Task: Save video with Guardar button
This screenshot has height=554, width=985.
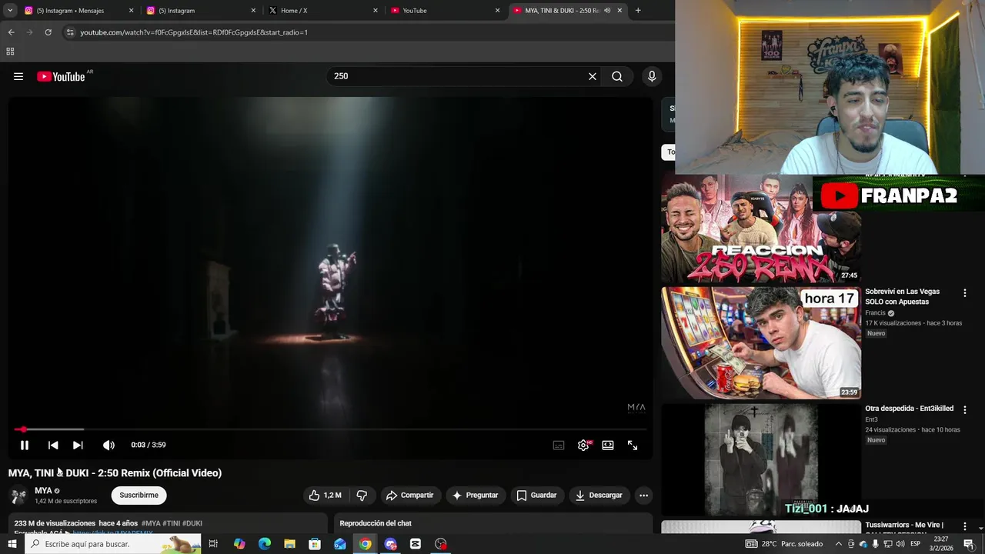Action: coord(536,496)
